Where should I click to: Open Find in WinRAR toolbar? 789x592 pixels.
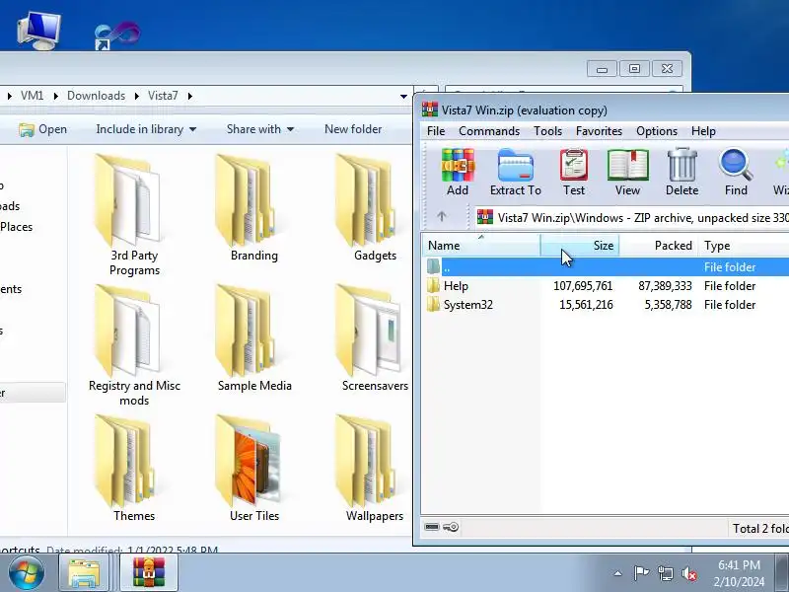[736, 172]
